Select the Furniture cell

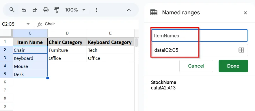click(67, 50)
